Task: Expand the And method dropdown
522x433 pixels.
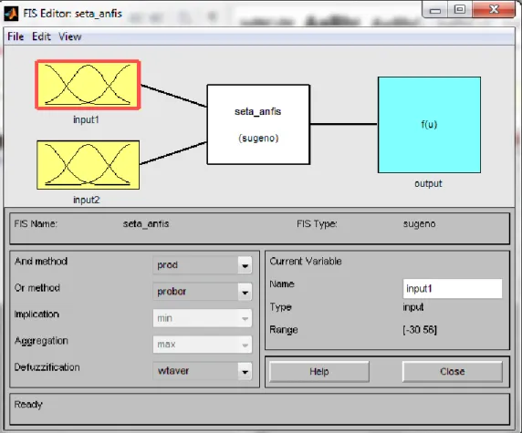Action: pyautogui.click(x=202, y=265)
